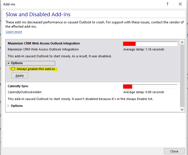Click the 'in the Always Enable list' message
This screenshot has height=155, width=188.
coord(80,99)
